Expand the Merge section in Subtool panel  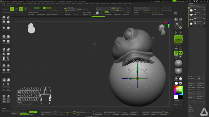pyautogui.click(x=190, y=107)
